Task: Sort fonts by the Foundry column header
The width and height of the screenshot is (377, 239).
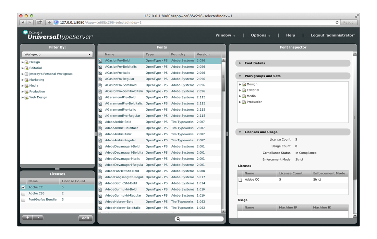Action: (x=178, y=55)
